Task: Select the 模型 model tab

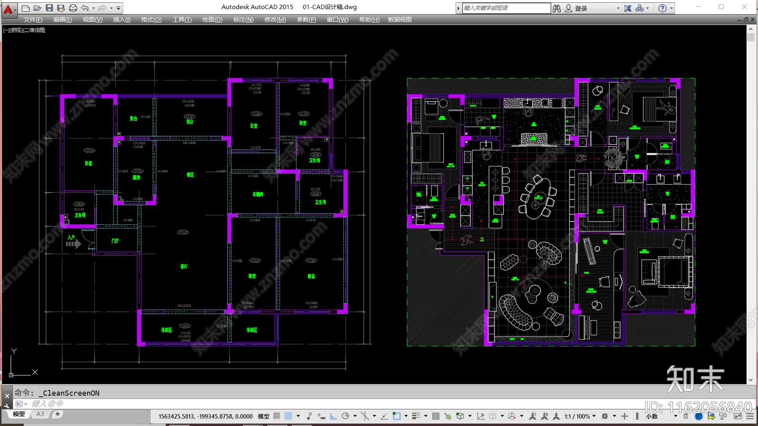Action: [x=19, y=414]
